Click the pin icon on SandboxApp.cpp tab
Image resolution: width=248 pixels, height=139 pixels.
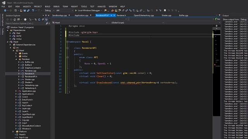click(69, 15)
